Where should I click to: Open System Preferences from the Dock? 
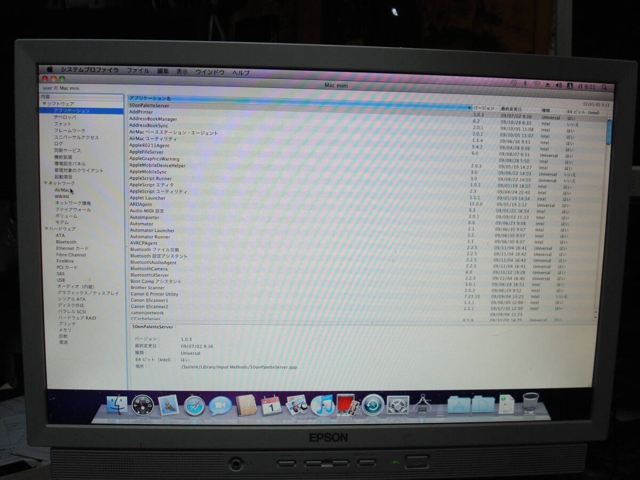point(396,406)
